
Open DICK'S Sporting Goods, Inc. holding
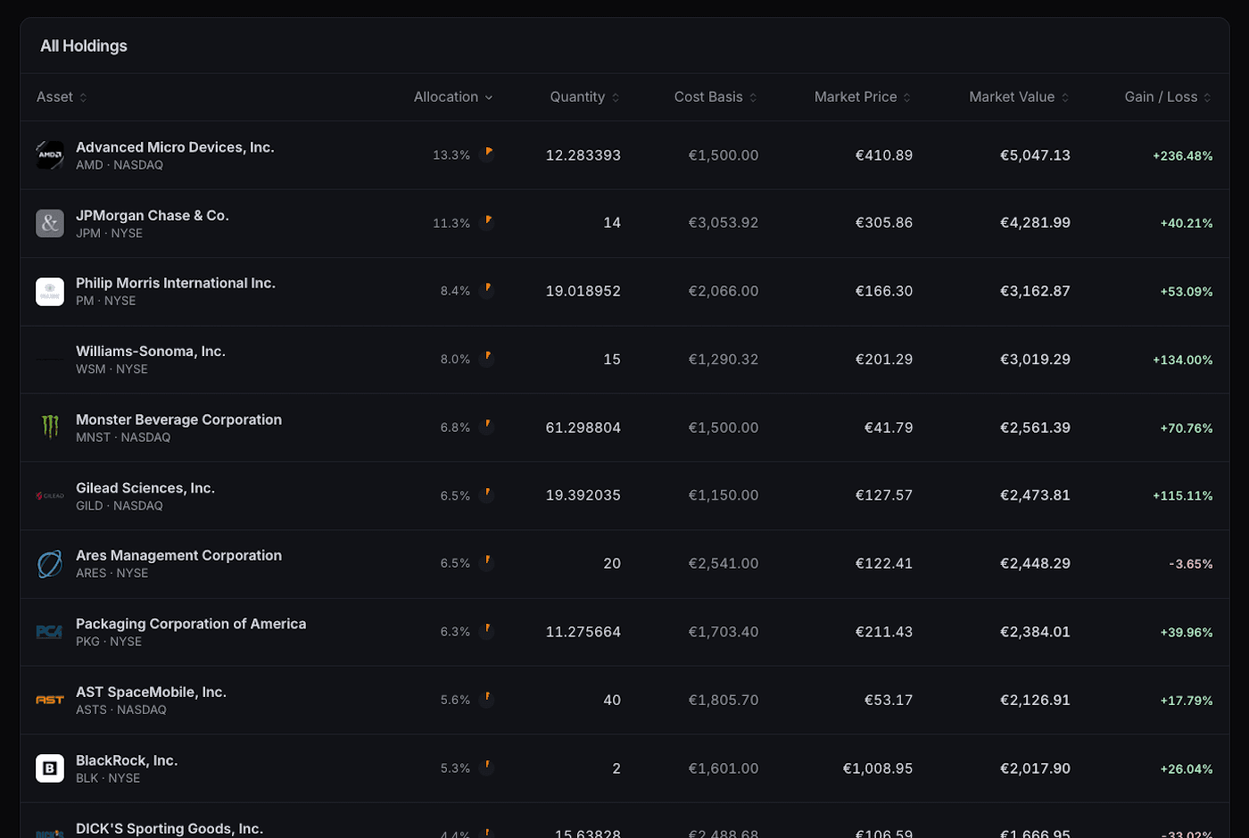[x=624, y=821]
